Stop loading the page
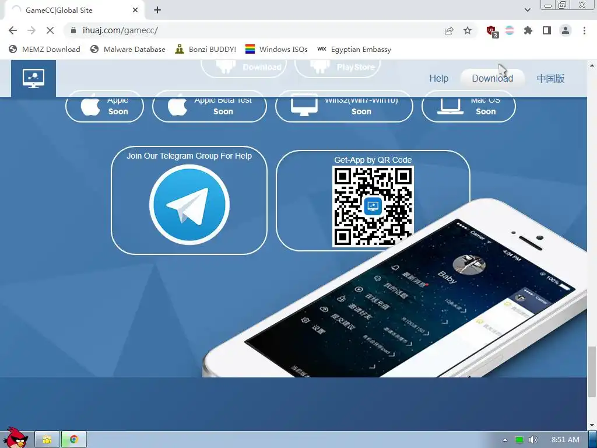 [x=50, y=30]
